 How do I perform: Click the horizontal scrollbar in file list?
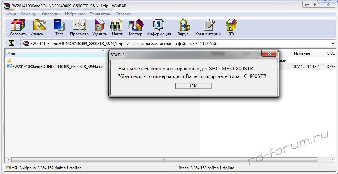pyautogui.click(x=164, y=160)
